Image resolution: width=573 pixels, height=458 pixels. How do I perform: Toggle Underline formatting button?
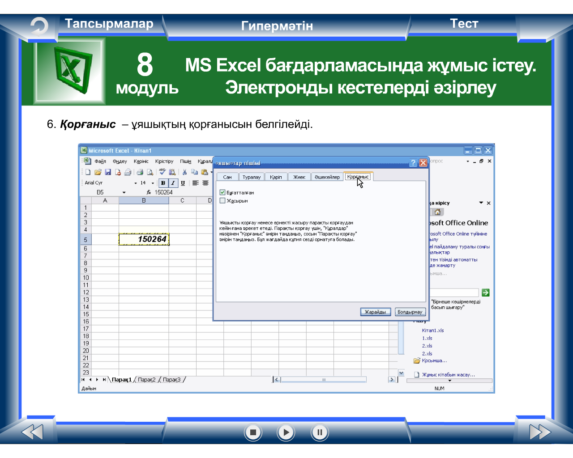tap(183, 183)
